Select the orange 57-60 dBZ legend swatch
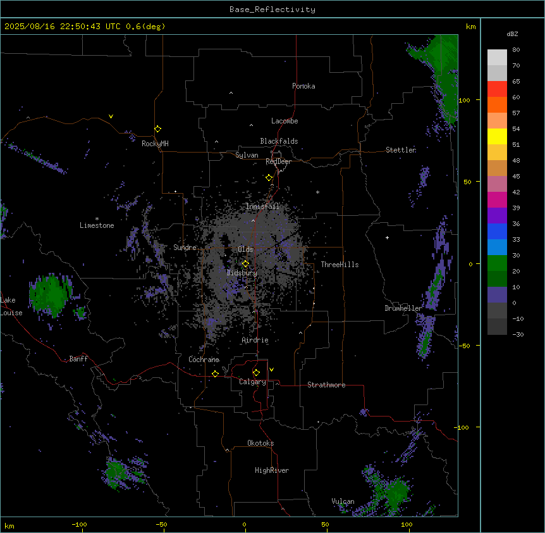545x533 pixels. click(497, 104)
